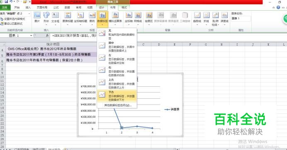
Task: Click the 销售额 legend entry in chart
Action: pyautogui.click(x=172, y=110)
